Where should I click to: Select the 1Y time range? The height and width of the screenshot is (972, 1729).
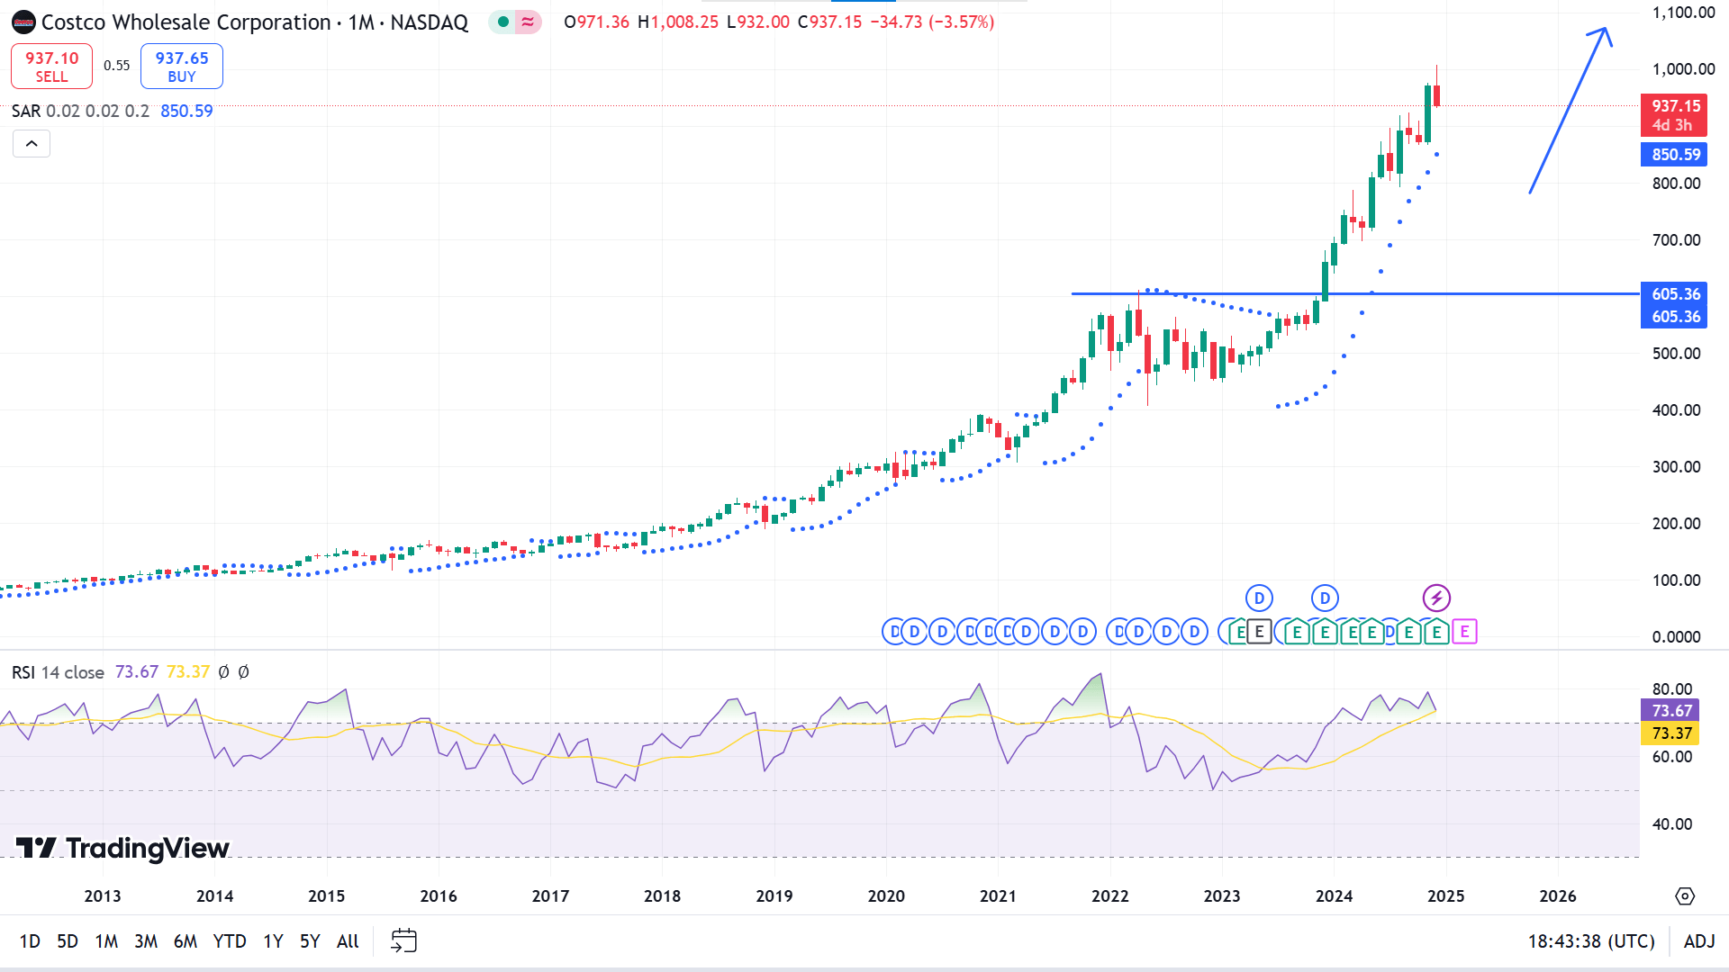(273, 941)
